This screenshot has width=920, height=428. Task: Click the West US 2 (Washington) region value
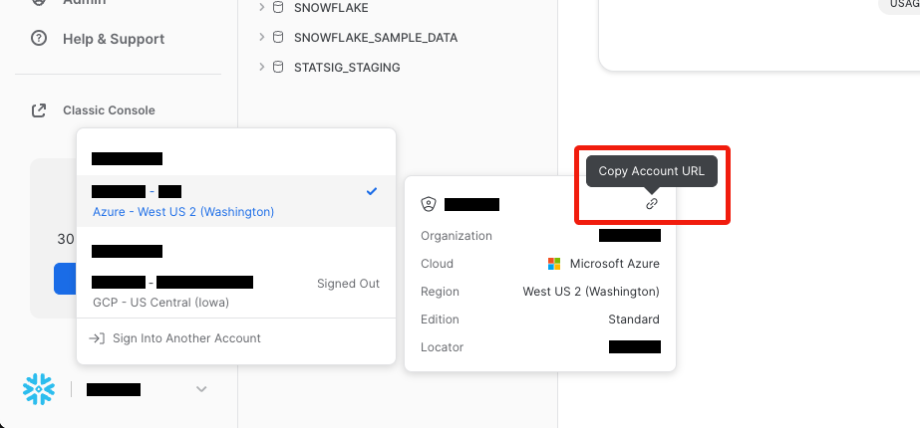coord(591,292)
